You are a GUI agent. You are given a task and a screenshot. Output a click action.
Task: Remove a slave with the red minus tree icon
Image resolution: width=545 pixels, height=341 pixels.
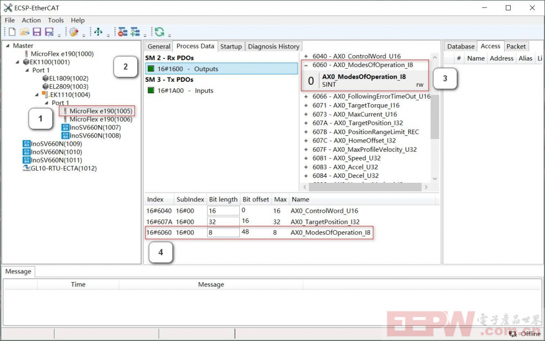coord(122,32)
